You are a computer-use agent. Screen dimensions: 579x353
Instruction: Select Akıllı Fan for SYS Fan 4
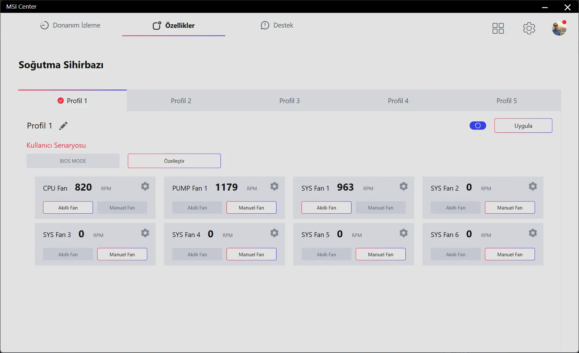pyautogui.click(x=197, y=254)
